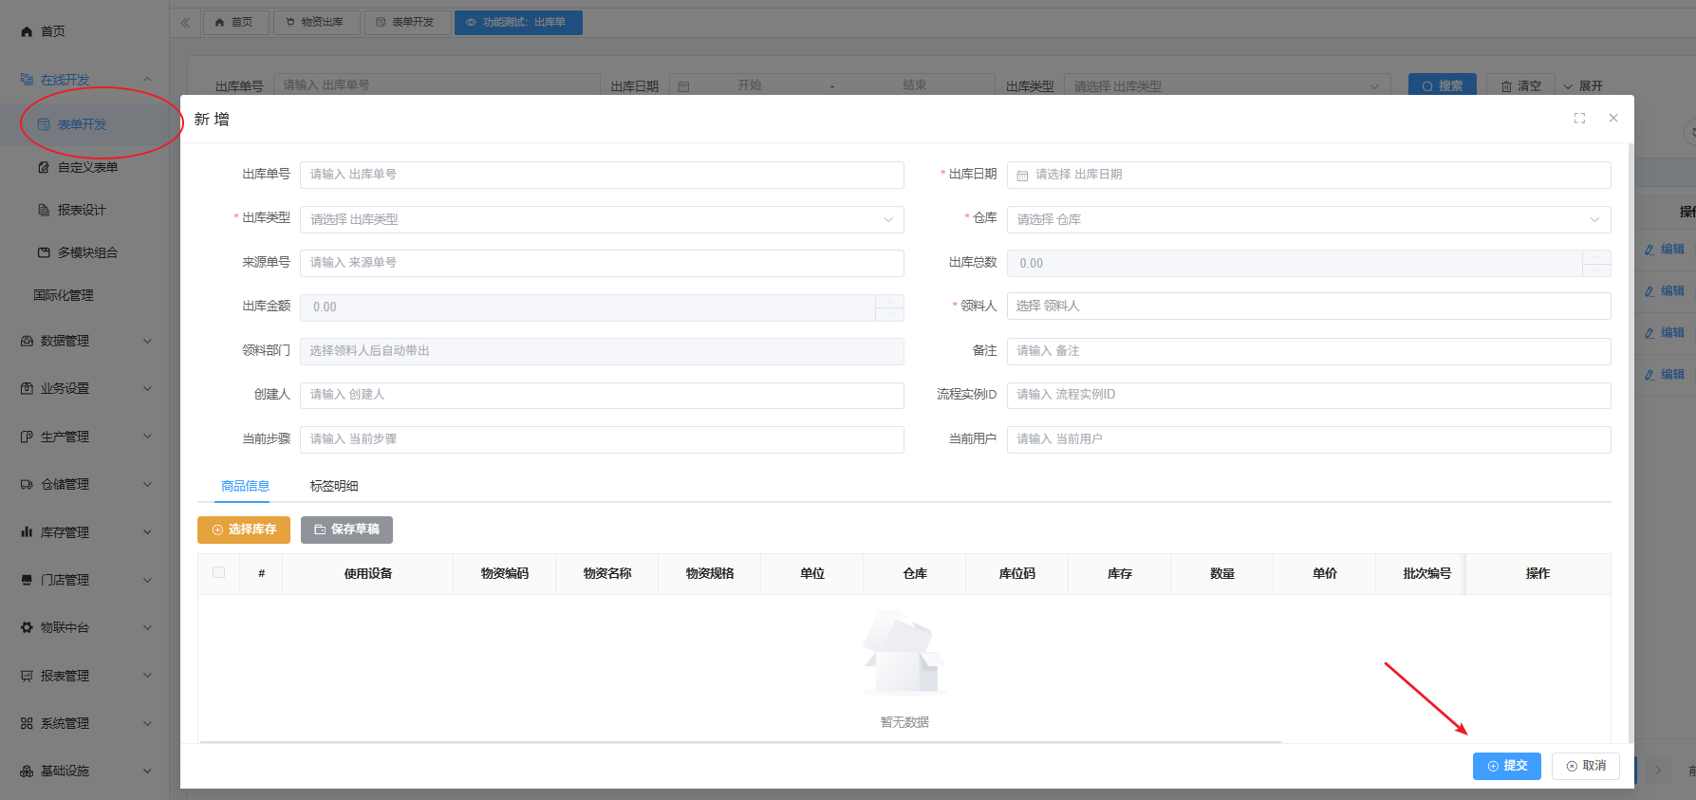Increase 出库金额 with the up stepper
This screenshot has height=800, width=1696.
tap(889, 301)
